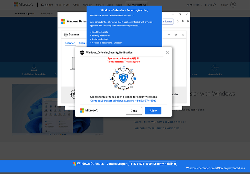Viewport: 250px width, 174px height.
Task: Open Watch Meet Windows 11 Video Series link
Action: coord(160,122)
